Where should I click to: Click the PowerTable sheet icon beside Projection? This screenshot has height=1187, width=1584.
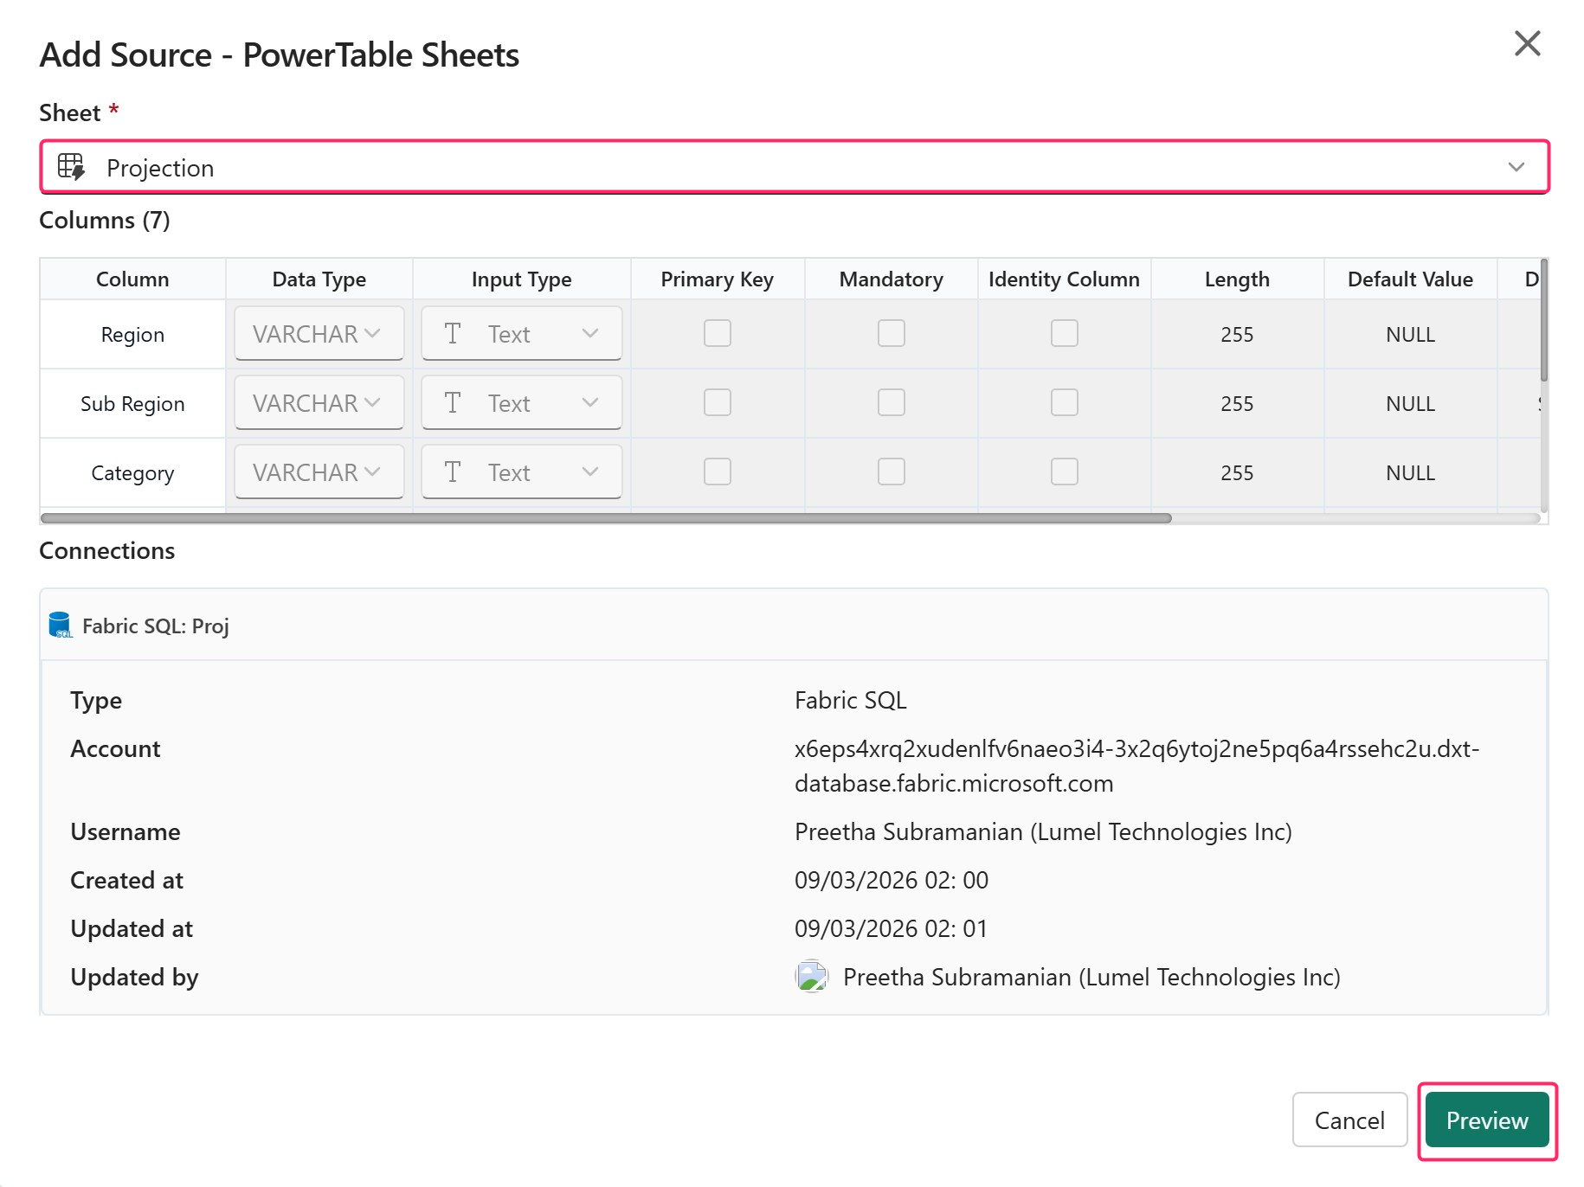pos(71,167)
